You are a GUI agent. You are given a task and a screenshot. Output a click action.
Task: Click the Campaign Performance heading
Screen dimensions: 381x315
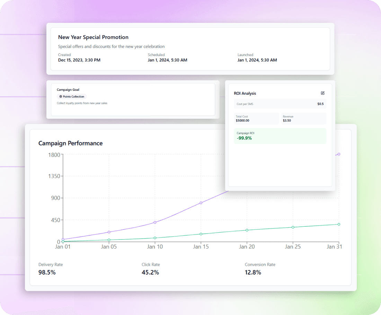[70, 143]
